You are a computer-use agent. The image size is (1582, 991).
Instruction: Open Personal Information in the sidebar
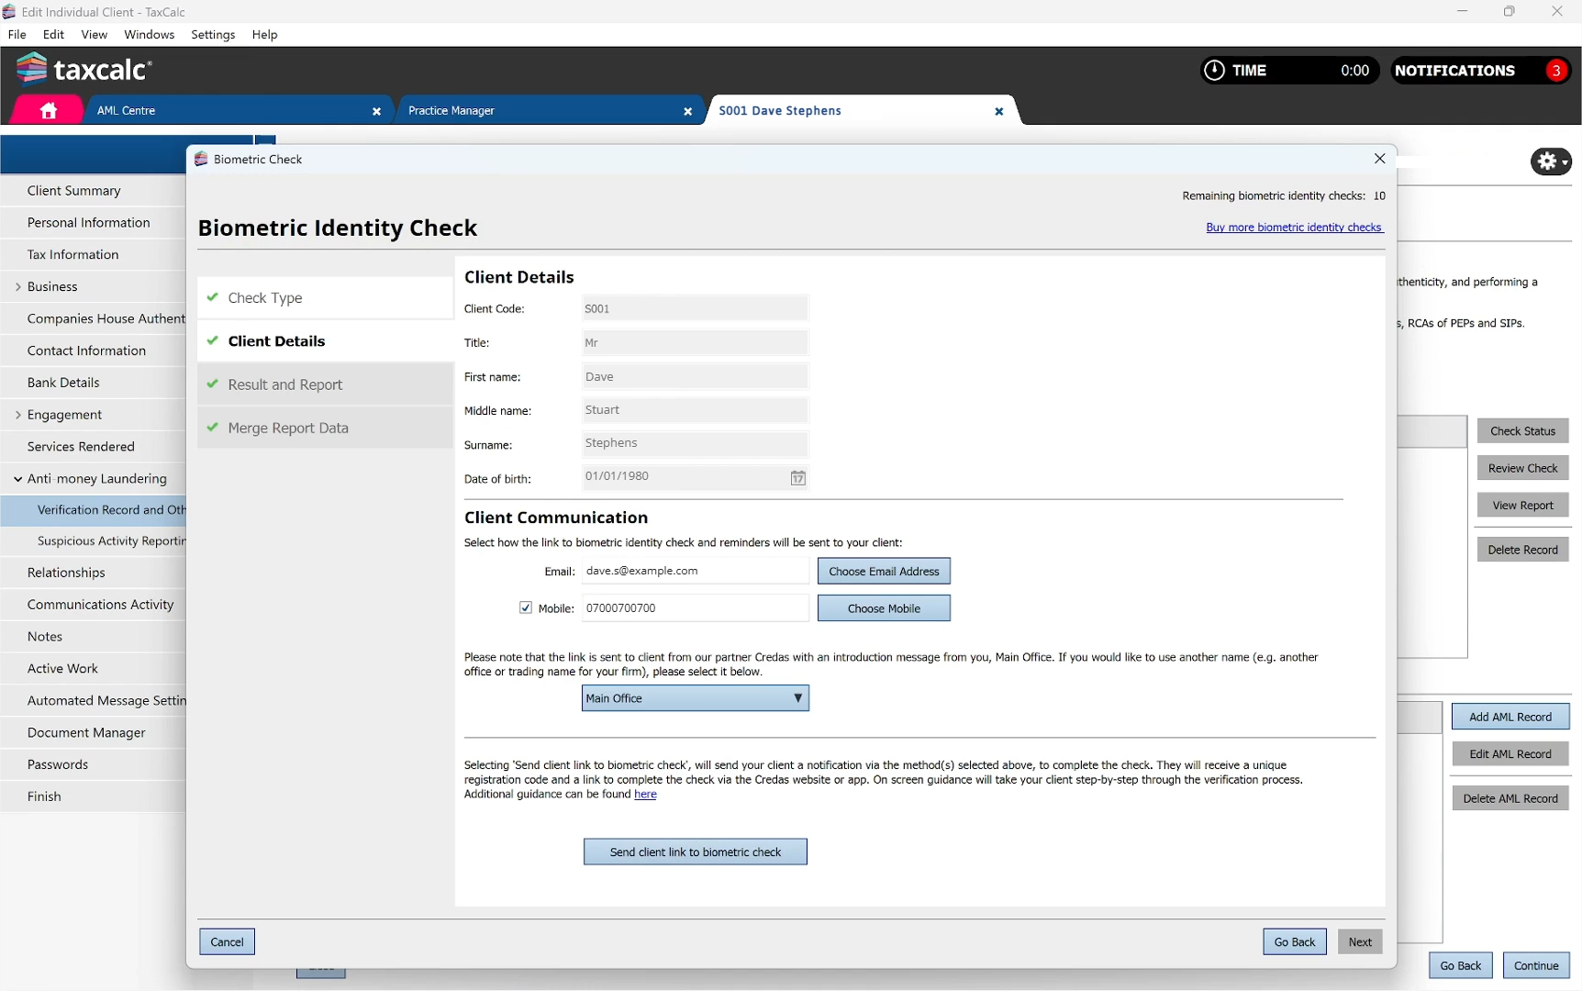(93, 223)
